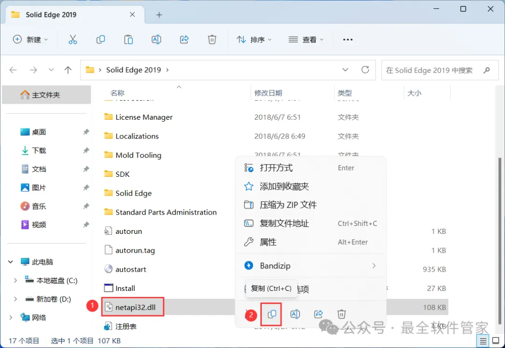505x348 pixels.
Task: Click the Delete icon in context menu
Action: 341,314
